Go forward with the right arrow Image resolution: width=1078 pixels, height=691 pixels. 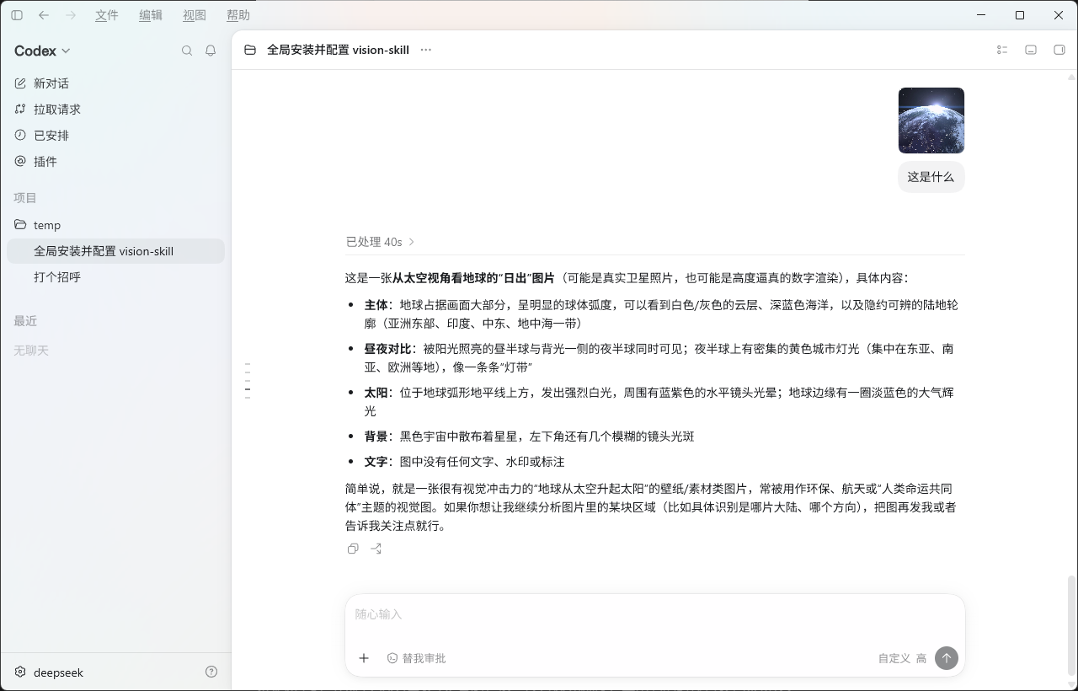(x=71, y=15)
